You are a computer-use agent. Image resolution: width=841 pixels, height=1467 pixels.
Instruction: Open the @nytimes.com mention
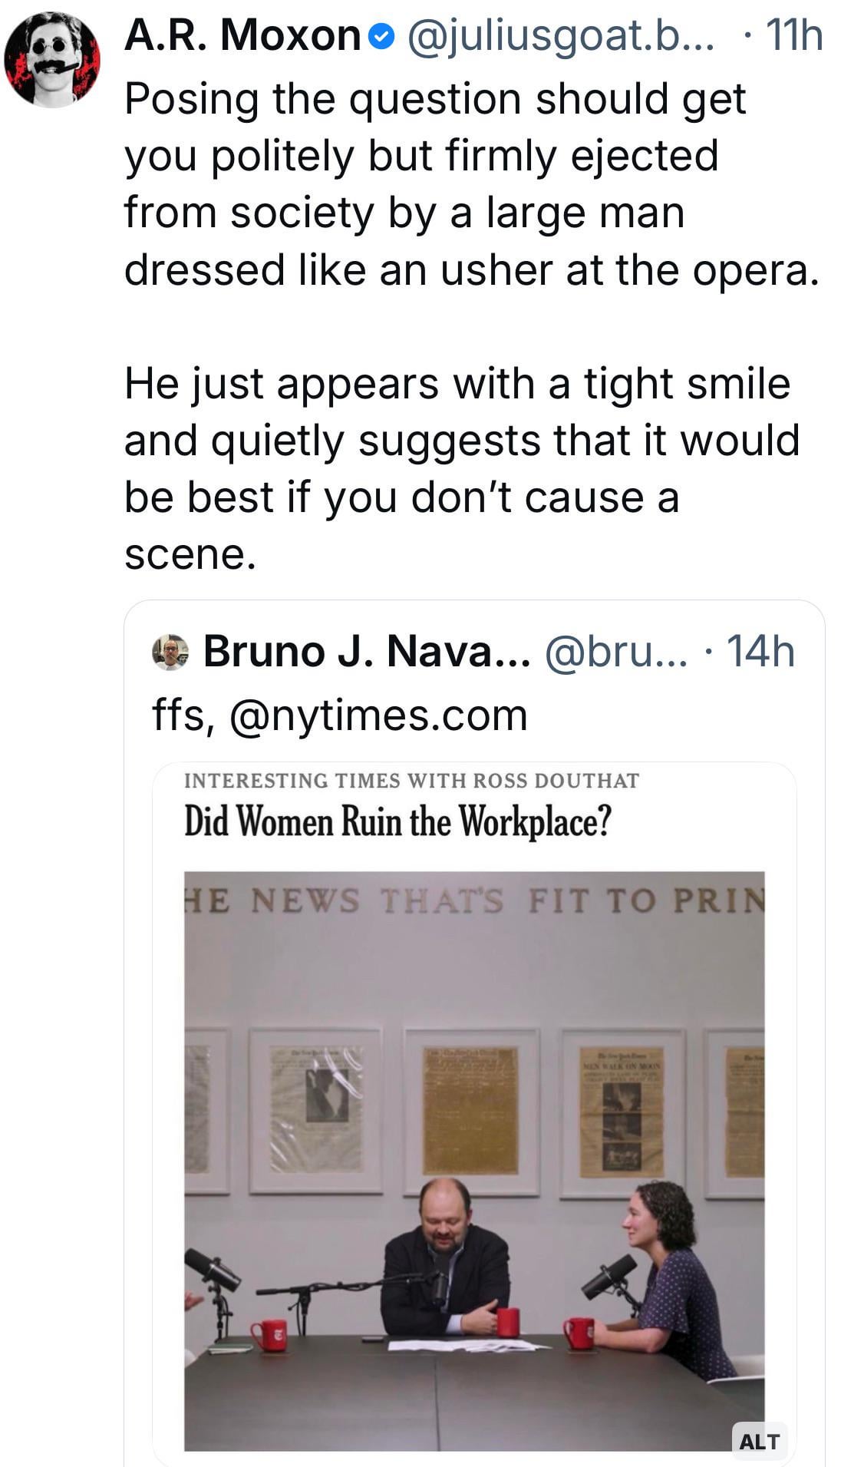coord(378,715)
